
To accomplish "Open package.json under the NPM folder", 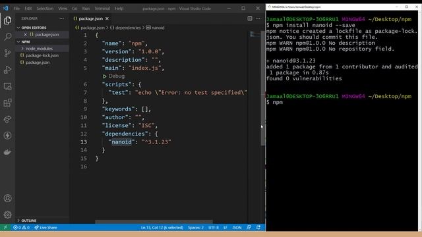I will [x=38, y=63].
